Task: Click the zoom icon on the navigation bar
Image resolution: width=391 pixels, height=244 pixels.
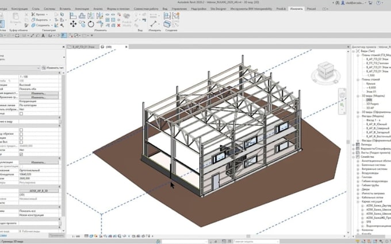Action: [342, 105]
